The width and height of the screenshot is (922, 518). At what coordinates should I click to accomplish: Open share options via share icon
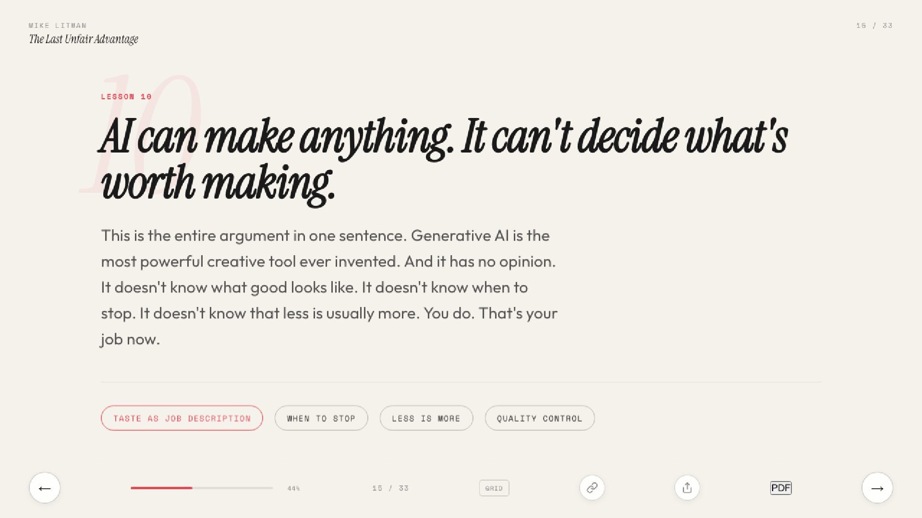(687, 488)
